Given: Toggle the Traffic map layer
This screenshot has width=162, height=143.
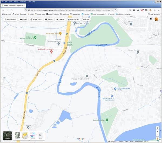Looking at the screenshot, I should point(25,135).
